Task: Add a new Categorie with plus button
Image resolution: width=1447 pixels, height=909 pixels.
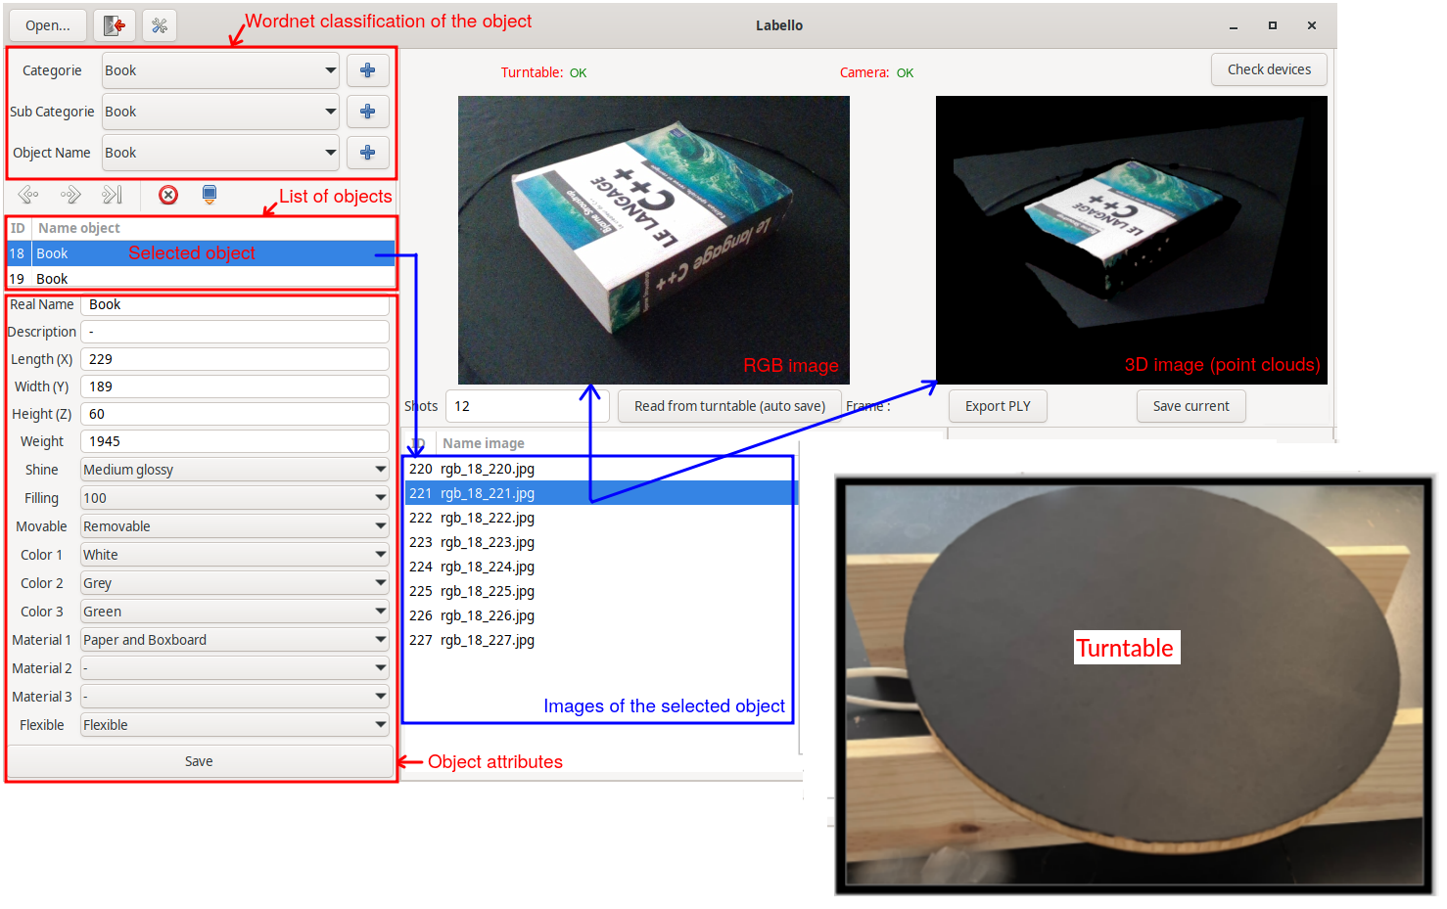Action: (x=368, y=70)
